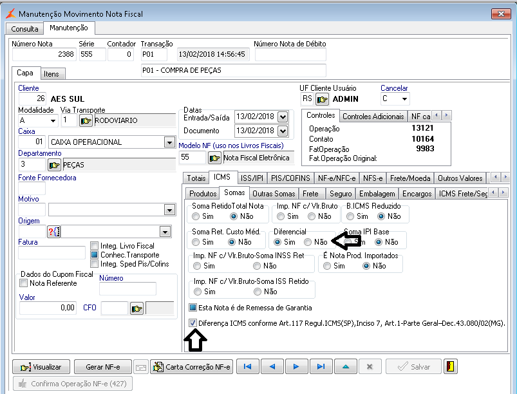
Task: Uncheck Diferença ICMS conforme Art.117 checkbox
Action: [x=193, y=323]
